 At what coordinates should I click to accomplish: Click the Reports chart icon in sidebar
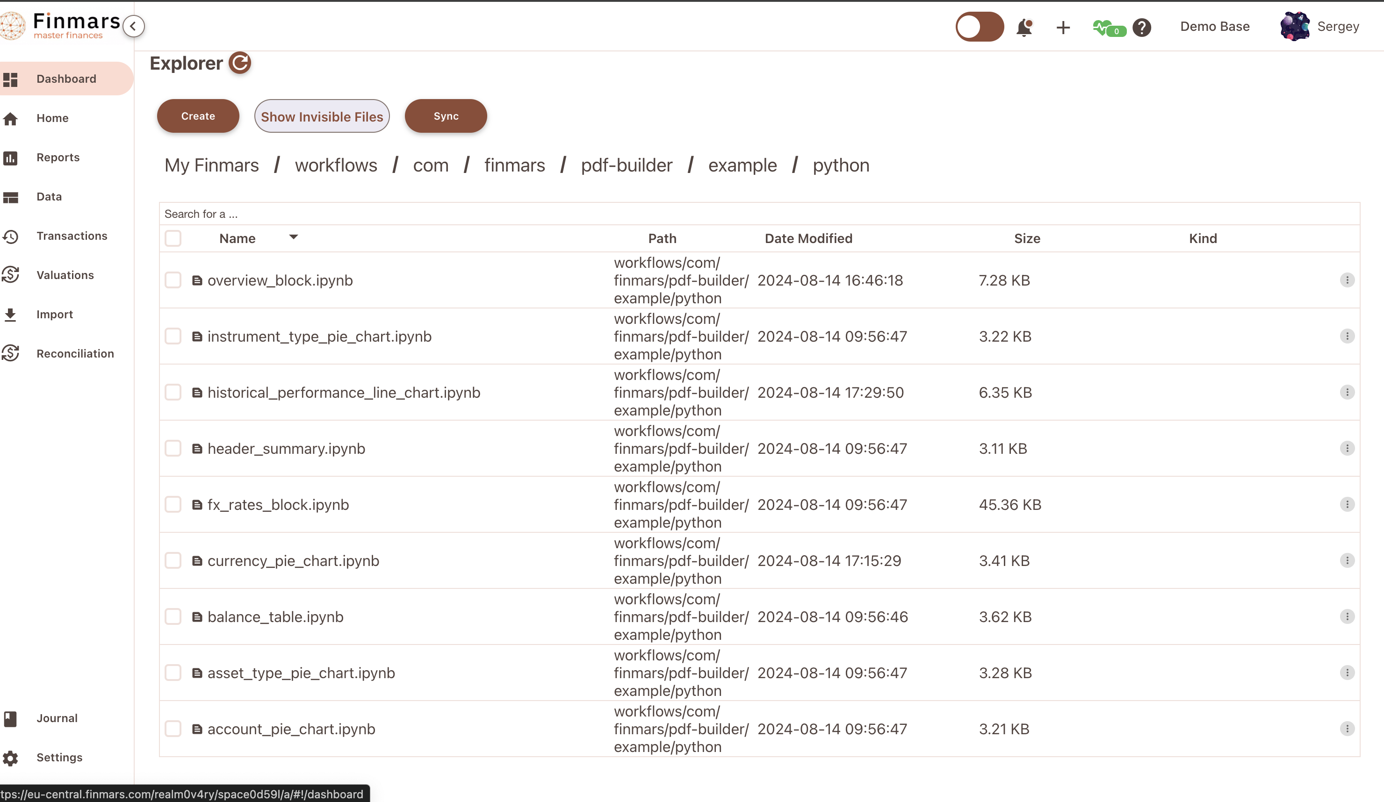[10, 158]
